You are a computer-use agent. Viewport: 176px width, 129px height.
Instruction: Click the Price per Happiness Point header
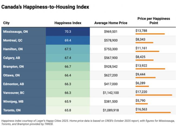154,21
